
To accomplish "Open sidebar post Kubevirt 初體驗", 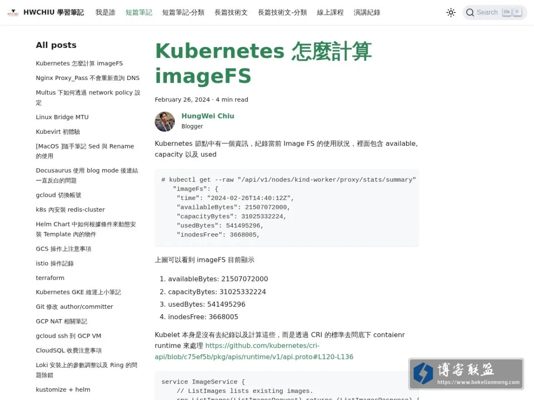I will coord(58,132).
